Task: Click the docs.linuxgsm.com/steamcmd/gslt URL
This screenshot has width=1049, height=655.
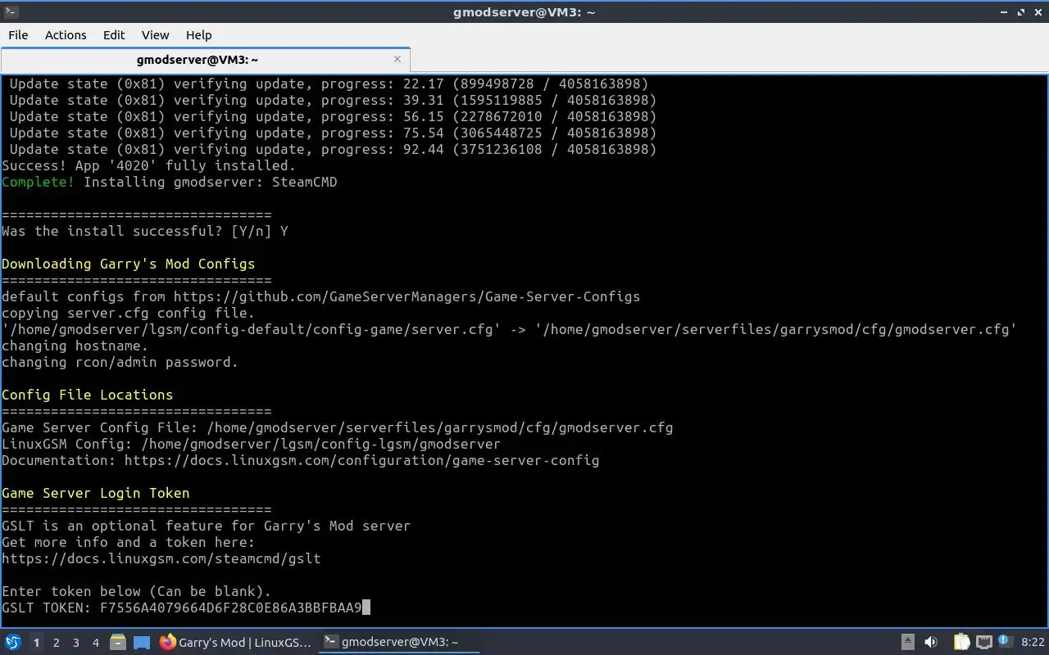Action: click(161, 558)
